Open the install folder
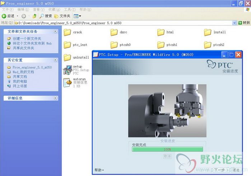Viewport: 251px width, 176px height. tap(215, 32)
